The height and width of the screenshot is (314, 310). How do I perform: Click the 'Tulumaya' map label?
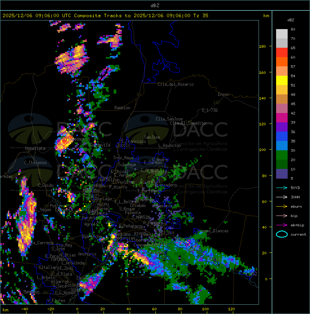point(127,164)
